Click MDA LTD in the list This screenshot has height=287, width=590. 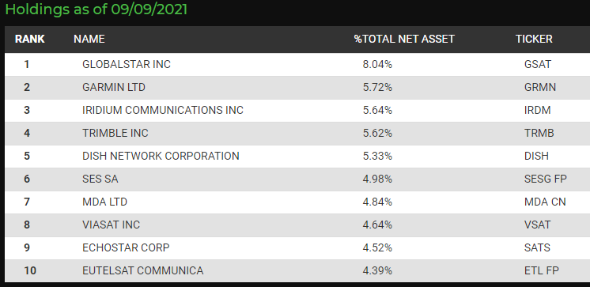point(104,202)
